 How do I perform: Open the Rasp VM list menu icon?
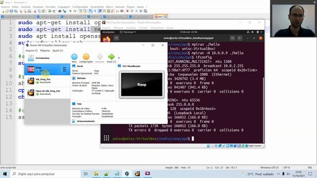63,69
